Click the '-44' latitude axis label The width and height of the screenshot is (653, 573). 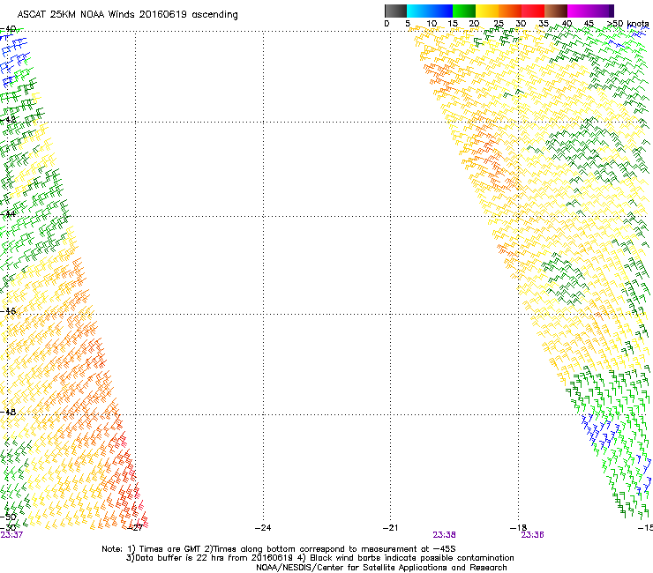[8, 214]
